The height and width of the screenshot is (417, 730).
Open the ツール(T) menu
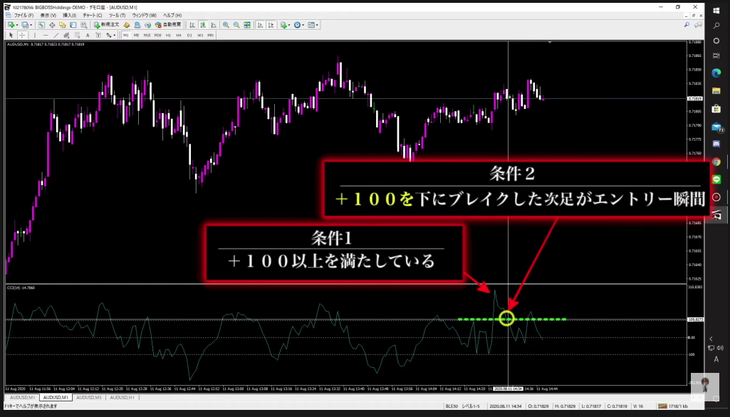pos(117,16)
